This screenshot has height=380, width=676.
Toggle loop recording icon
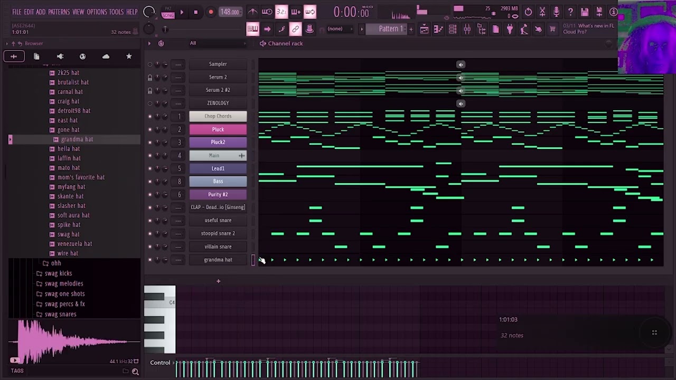point(310,12)
